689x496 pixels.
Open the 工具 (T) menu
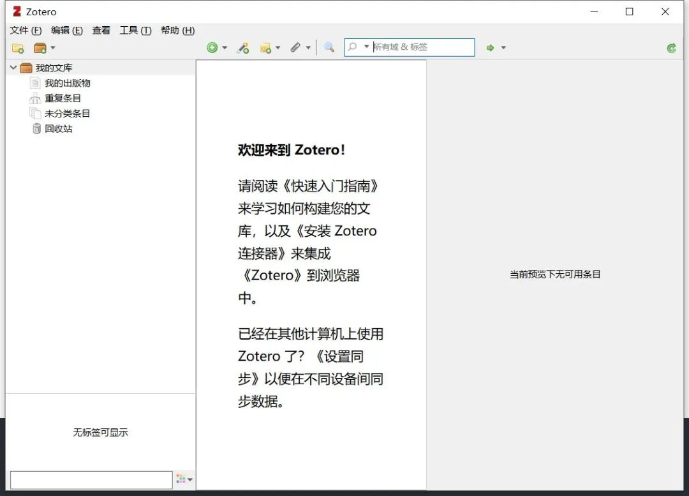[x=135, y=31]
